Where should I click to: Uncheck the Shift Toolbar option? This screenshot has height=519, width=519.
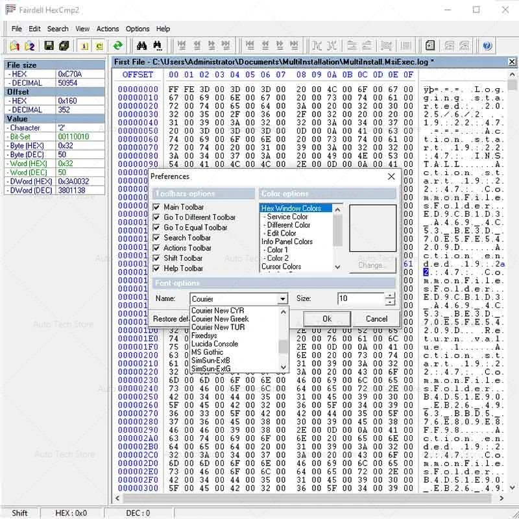tap(156, 258)
